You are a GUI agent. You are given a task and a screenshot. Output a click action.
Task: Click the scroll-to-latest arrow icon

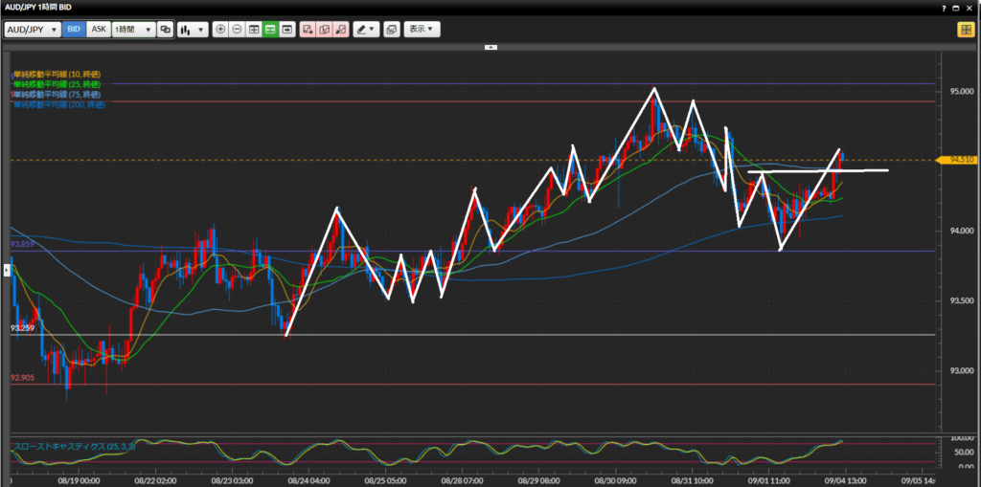[x=287, y=30]
